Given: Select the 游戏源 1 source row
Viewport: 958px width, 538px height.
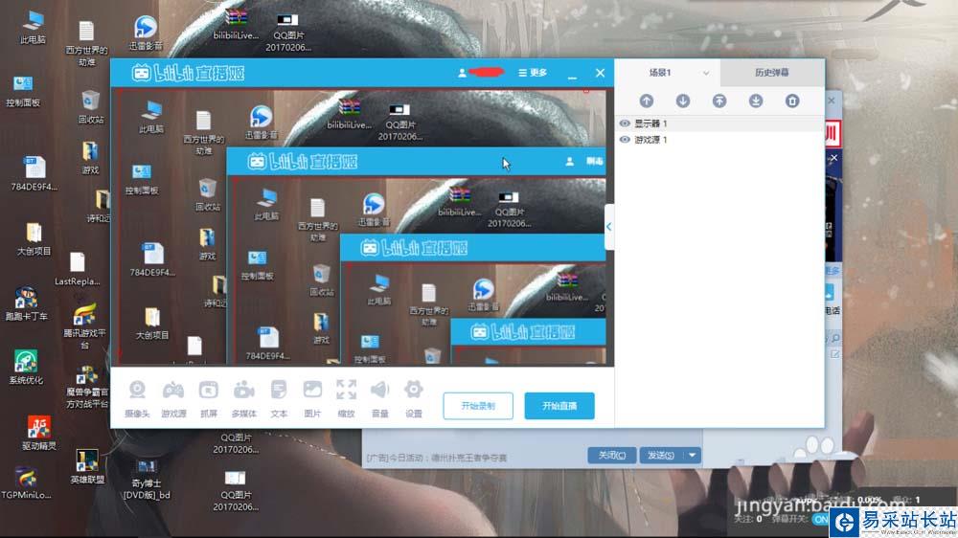Looking at the screenshot, I should click(719, 140).
